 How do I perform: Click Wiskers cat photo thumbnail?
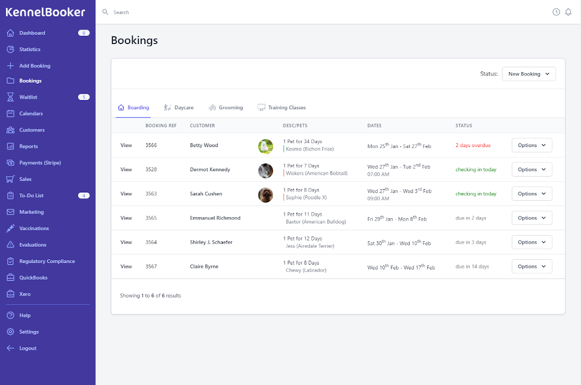pyautogui.click(x=265, y=170)
